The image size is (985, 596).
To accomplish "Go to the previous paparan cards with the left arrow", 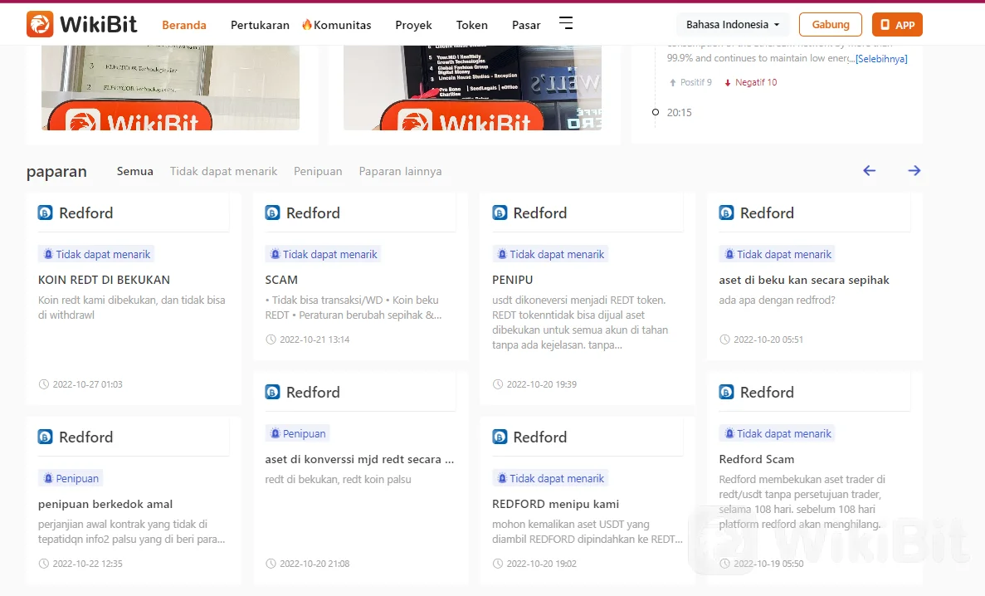I will point(870,170).
